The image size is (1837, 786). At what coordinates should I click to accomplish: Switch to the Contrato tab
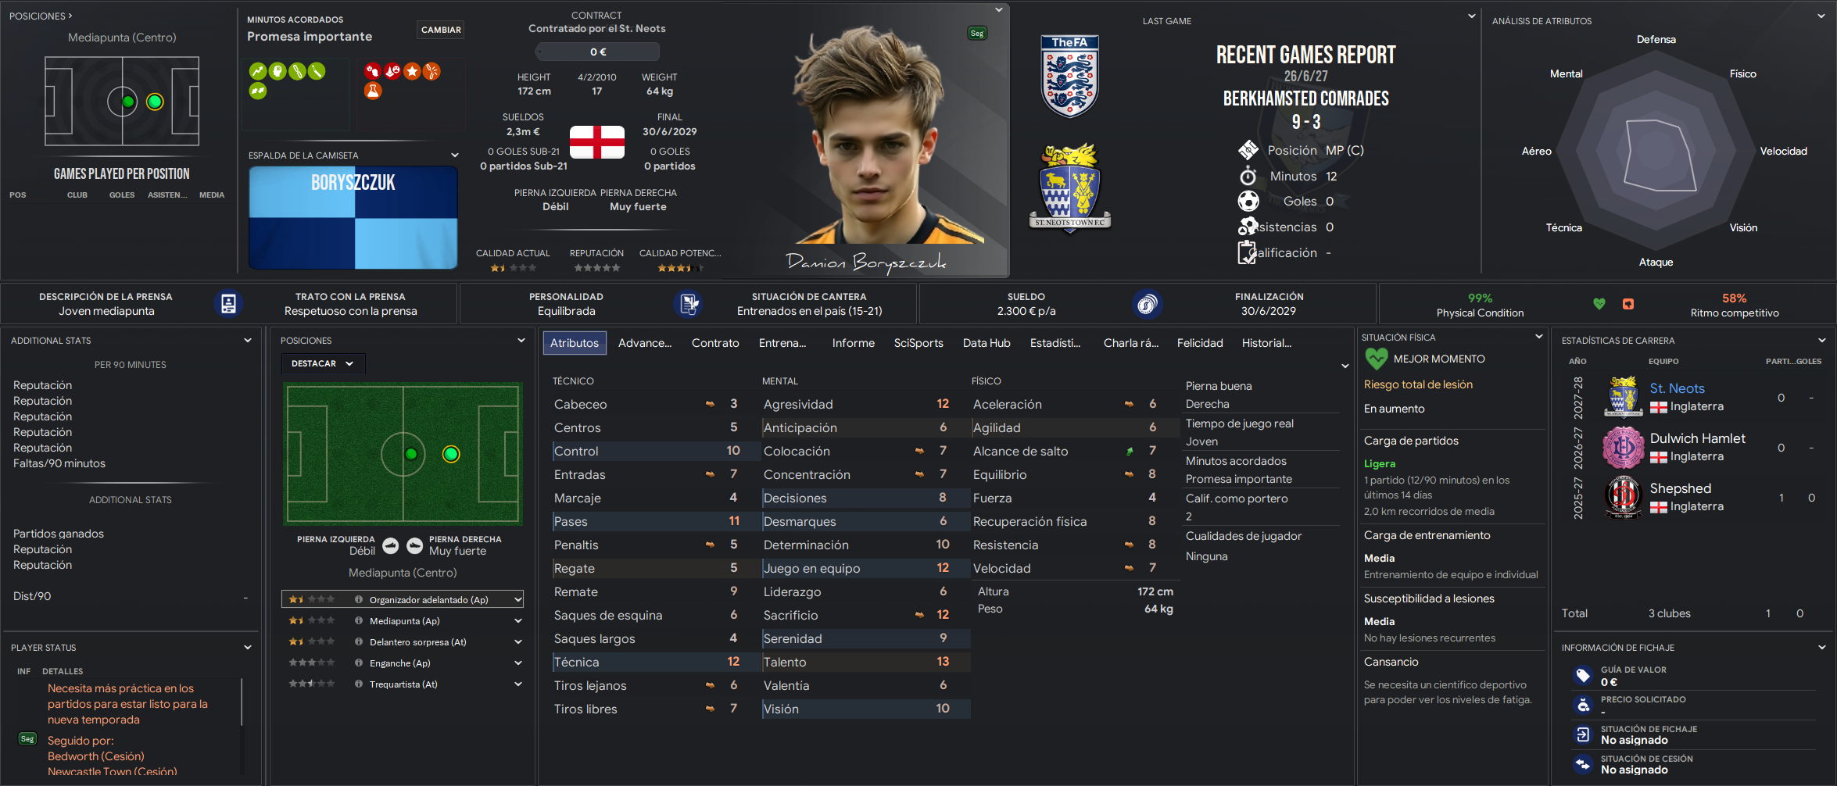click(x=715, y=343)
